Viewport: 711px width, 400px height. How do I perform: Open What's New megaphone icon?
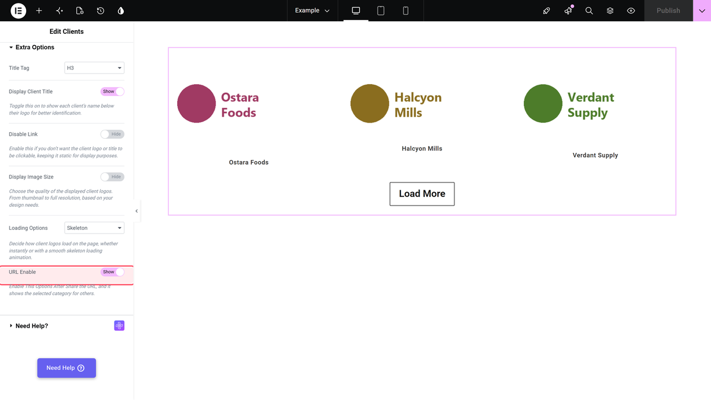point(568,11)
